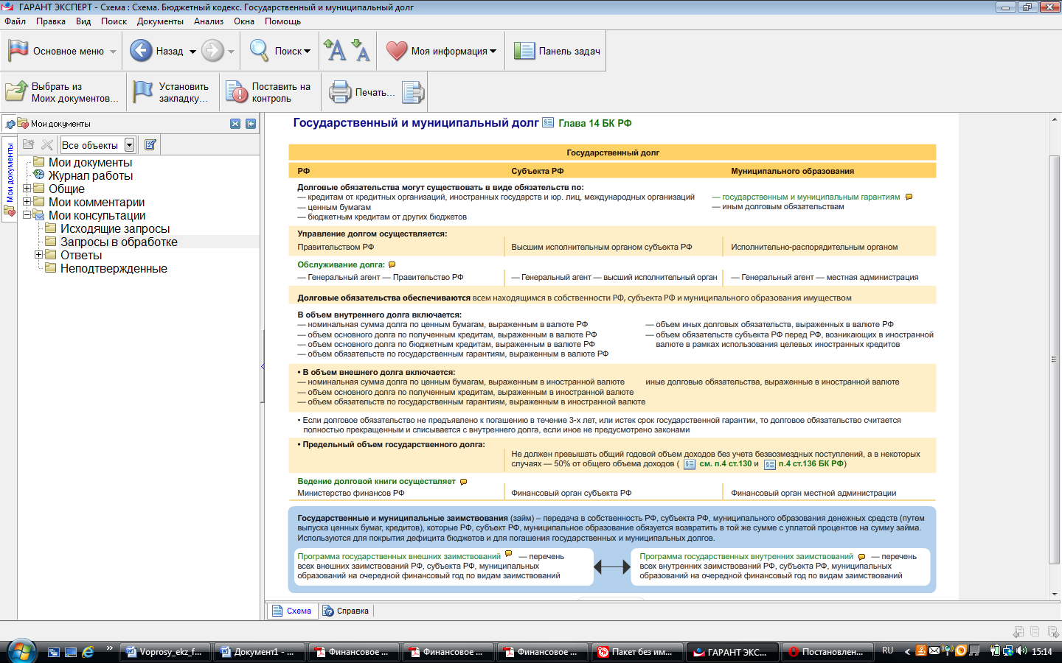Switch to the Схема tab
Screen dimensions: 1062x663
click(x=292, y=611)
